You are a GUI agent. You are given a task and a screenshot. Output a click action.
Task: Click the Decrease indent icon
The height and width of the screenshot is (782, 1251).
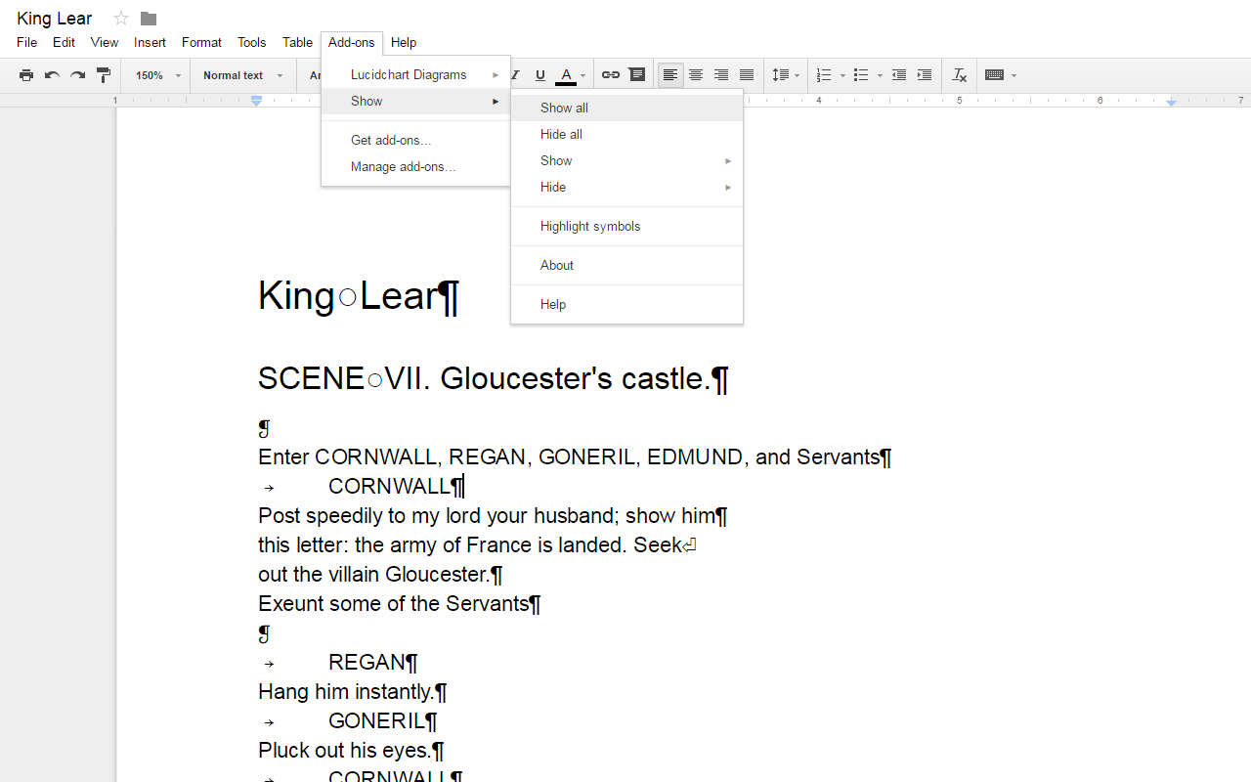[899, 75]
